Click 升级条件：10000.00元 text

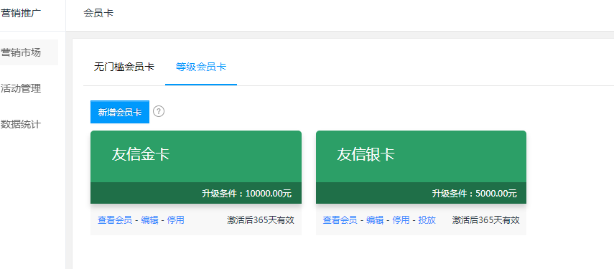[x=247, y=193]
